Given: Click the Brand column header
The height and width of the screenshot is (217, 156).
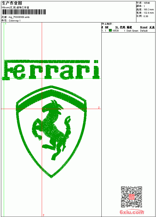Looking at the screenshot, I should [144, 27].
